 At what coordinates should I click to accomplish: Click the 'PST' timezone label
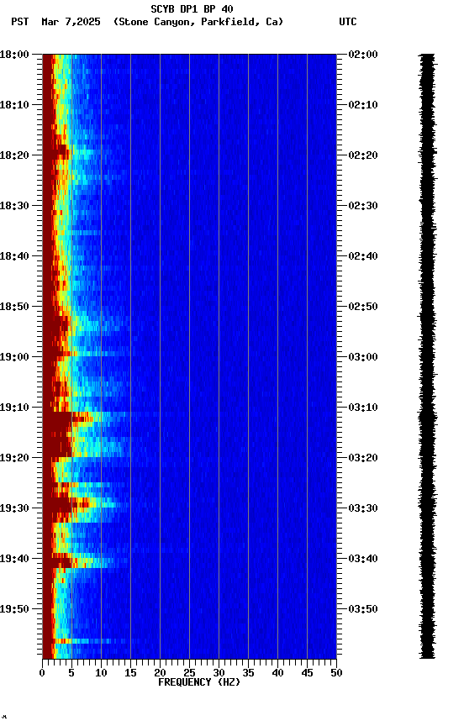click(20, 22)
